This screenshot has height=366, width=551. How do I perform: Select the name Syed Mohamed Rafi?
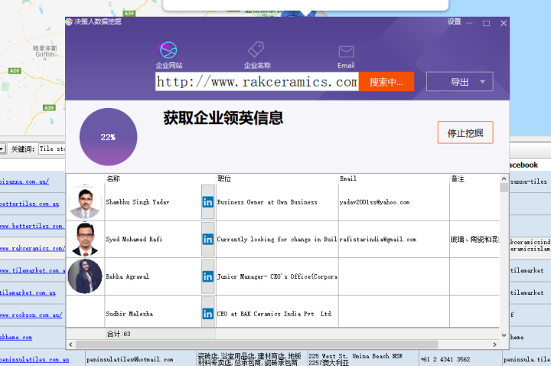[x=134, y=240]
